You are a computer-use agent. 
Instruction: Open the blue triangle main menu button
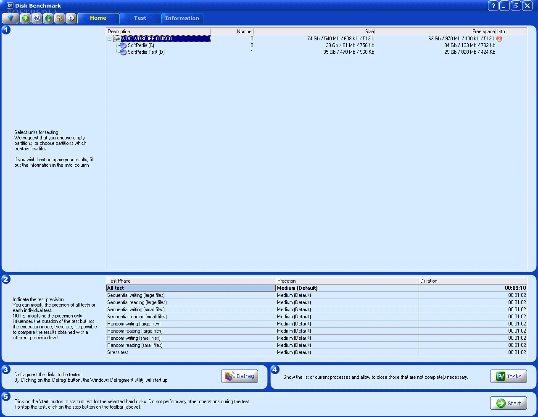10,18
